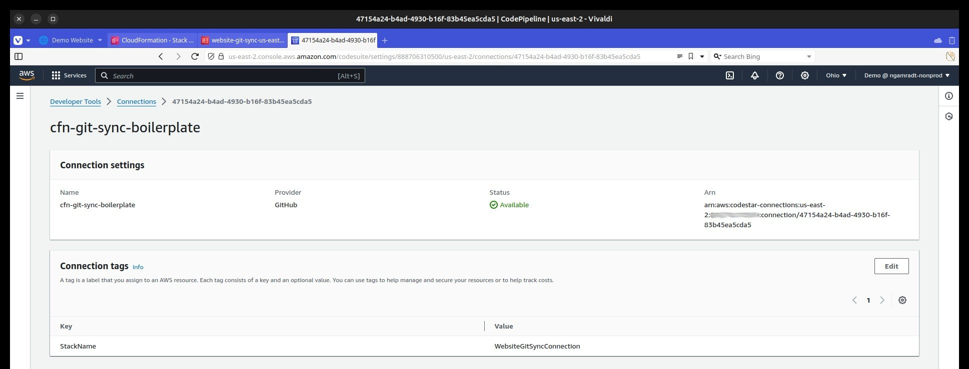Open reader view icon in address bar
The height and width of the screenshot is (369, 969).
tap(679, 56)
